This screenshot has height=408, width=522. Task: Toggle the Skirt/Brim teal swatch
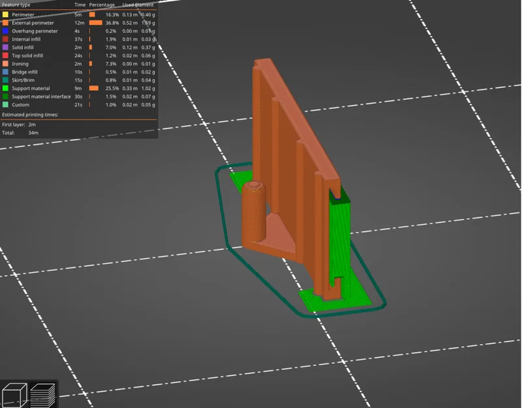pos(5,80)
